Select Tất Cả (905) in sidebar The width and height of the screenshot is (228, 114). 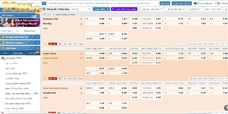point(11,64)
